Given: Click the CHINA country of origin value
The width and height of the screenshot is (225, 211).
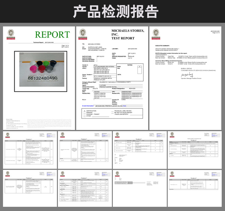Looking at the screenshot, I should click(x=124, y=100).
